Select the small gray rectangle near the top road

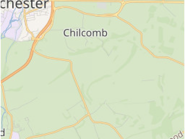102,6
